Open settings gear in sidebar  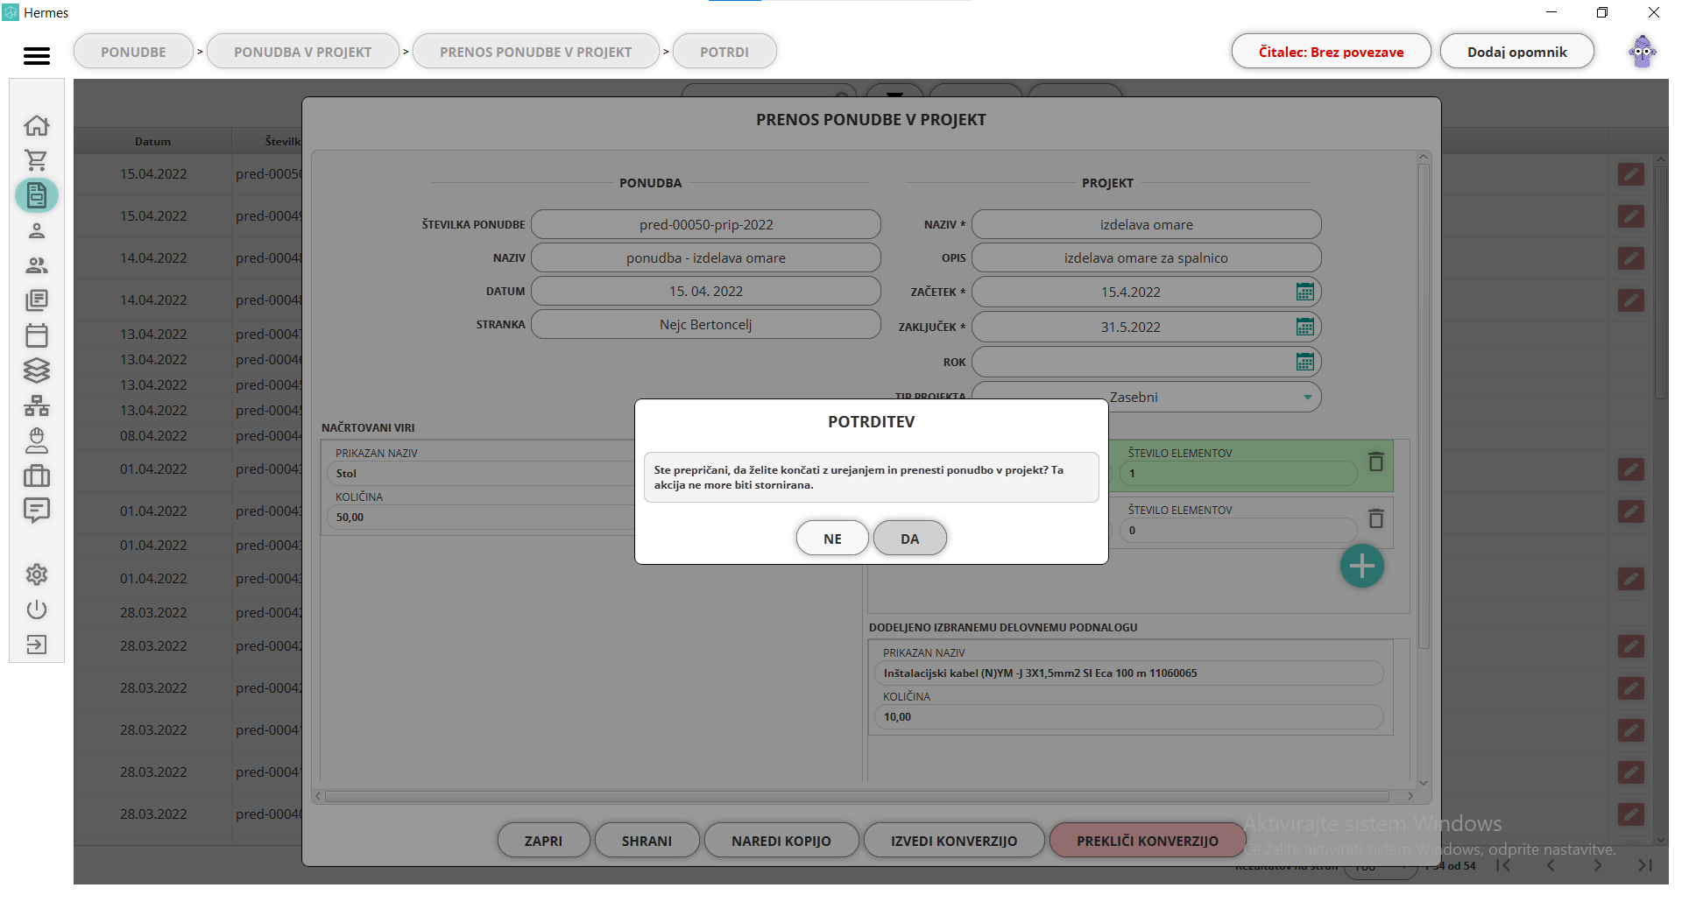click(x=36, y=574)
